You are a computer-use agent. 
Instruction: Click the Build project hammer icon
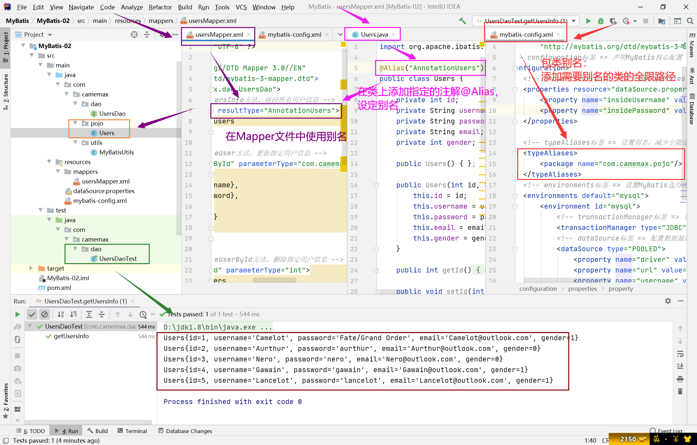462,21
